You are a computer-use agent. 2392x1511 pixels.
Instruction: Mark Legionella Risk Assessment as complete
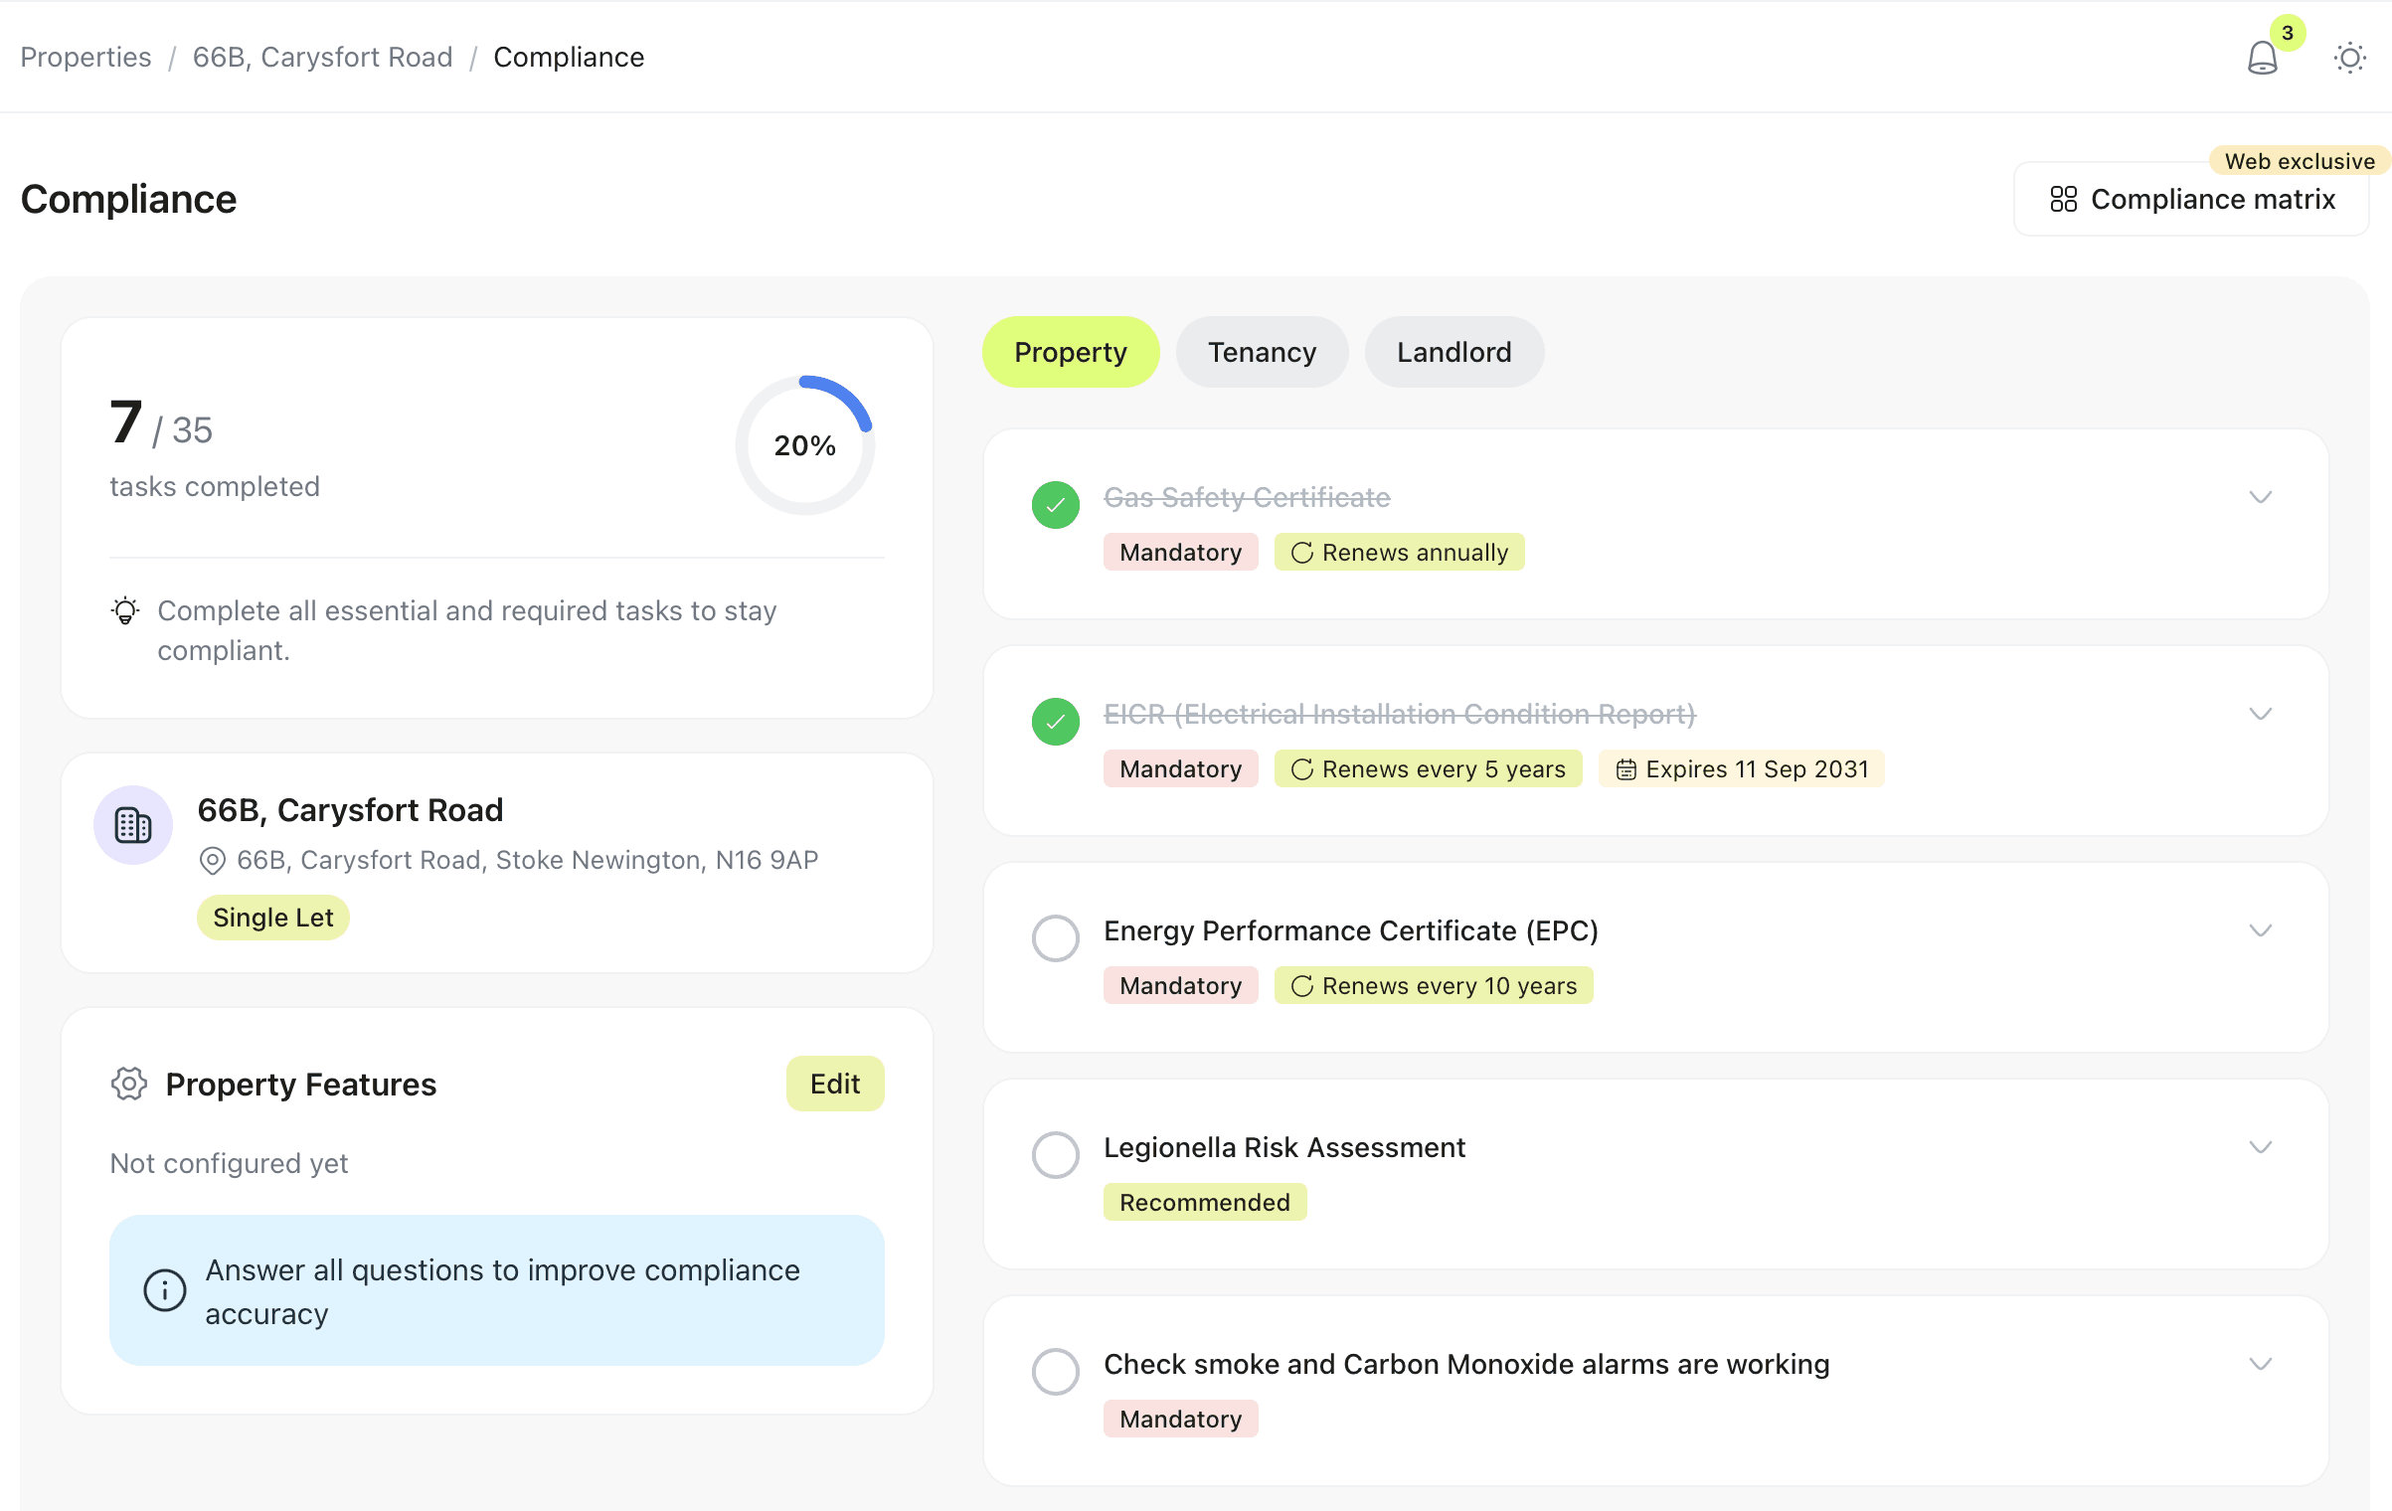pyautogui.click(x=1056, y=1155)
